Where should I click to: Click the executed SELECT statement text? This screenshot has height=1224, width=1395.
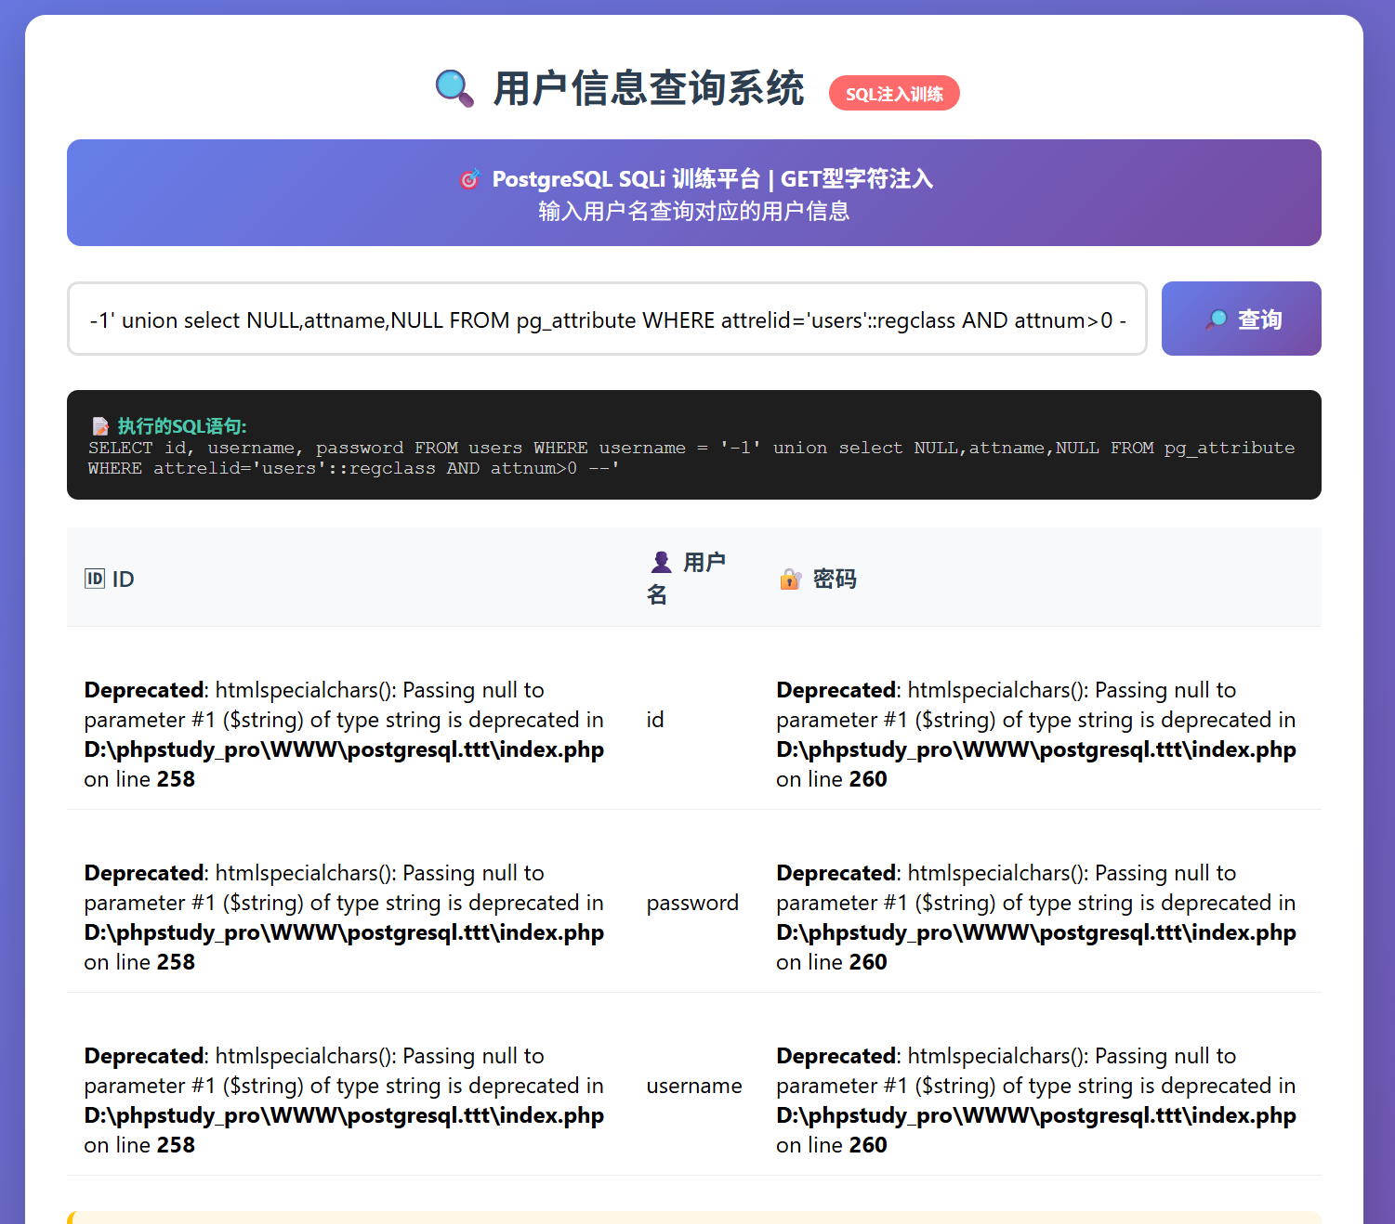coord(691,458)
